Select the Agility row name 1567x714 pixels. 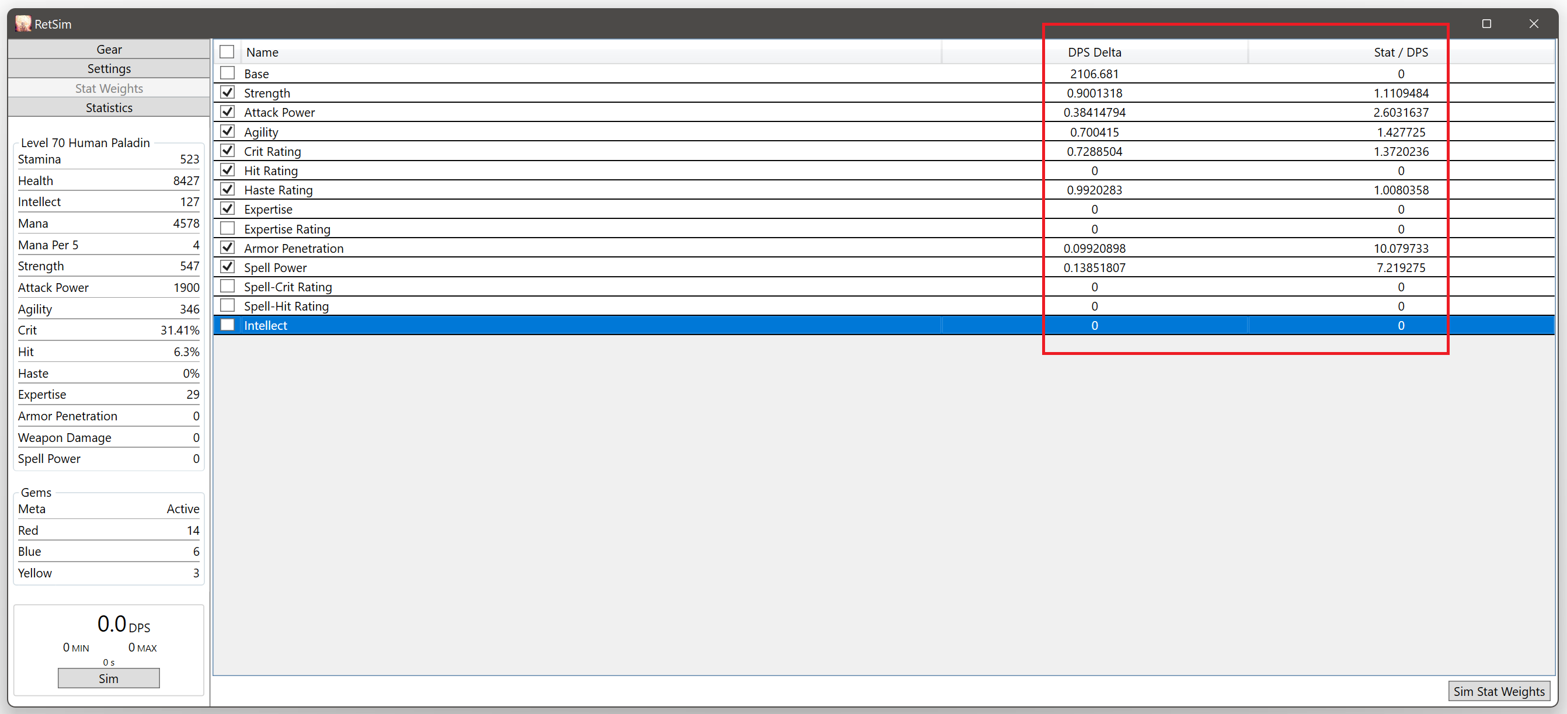(261, 132)
